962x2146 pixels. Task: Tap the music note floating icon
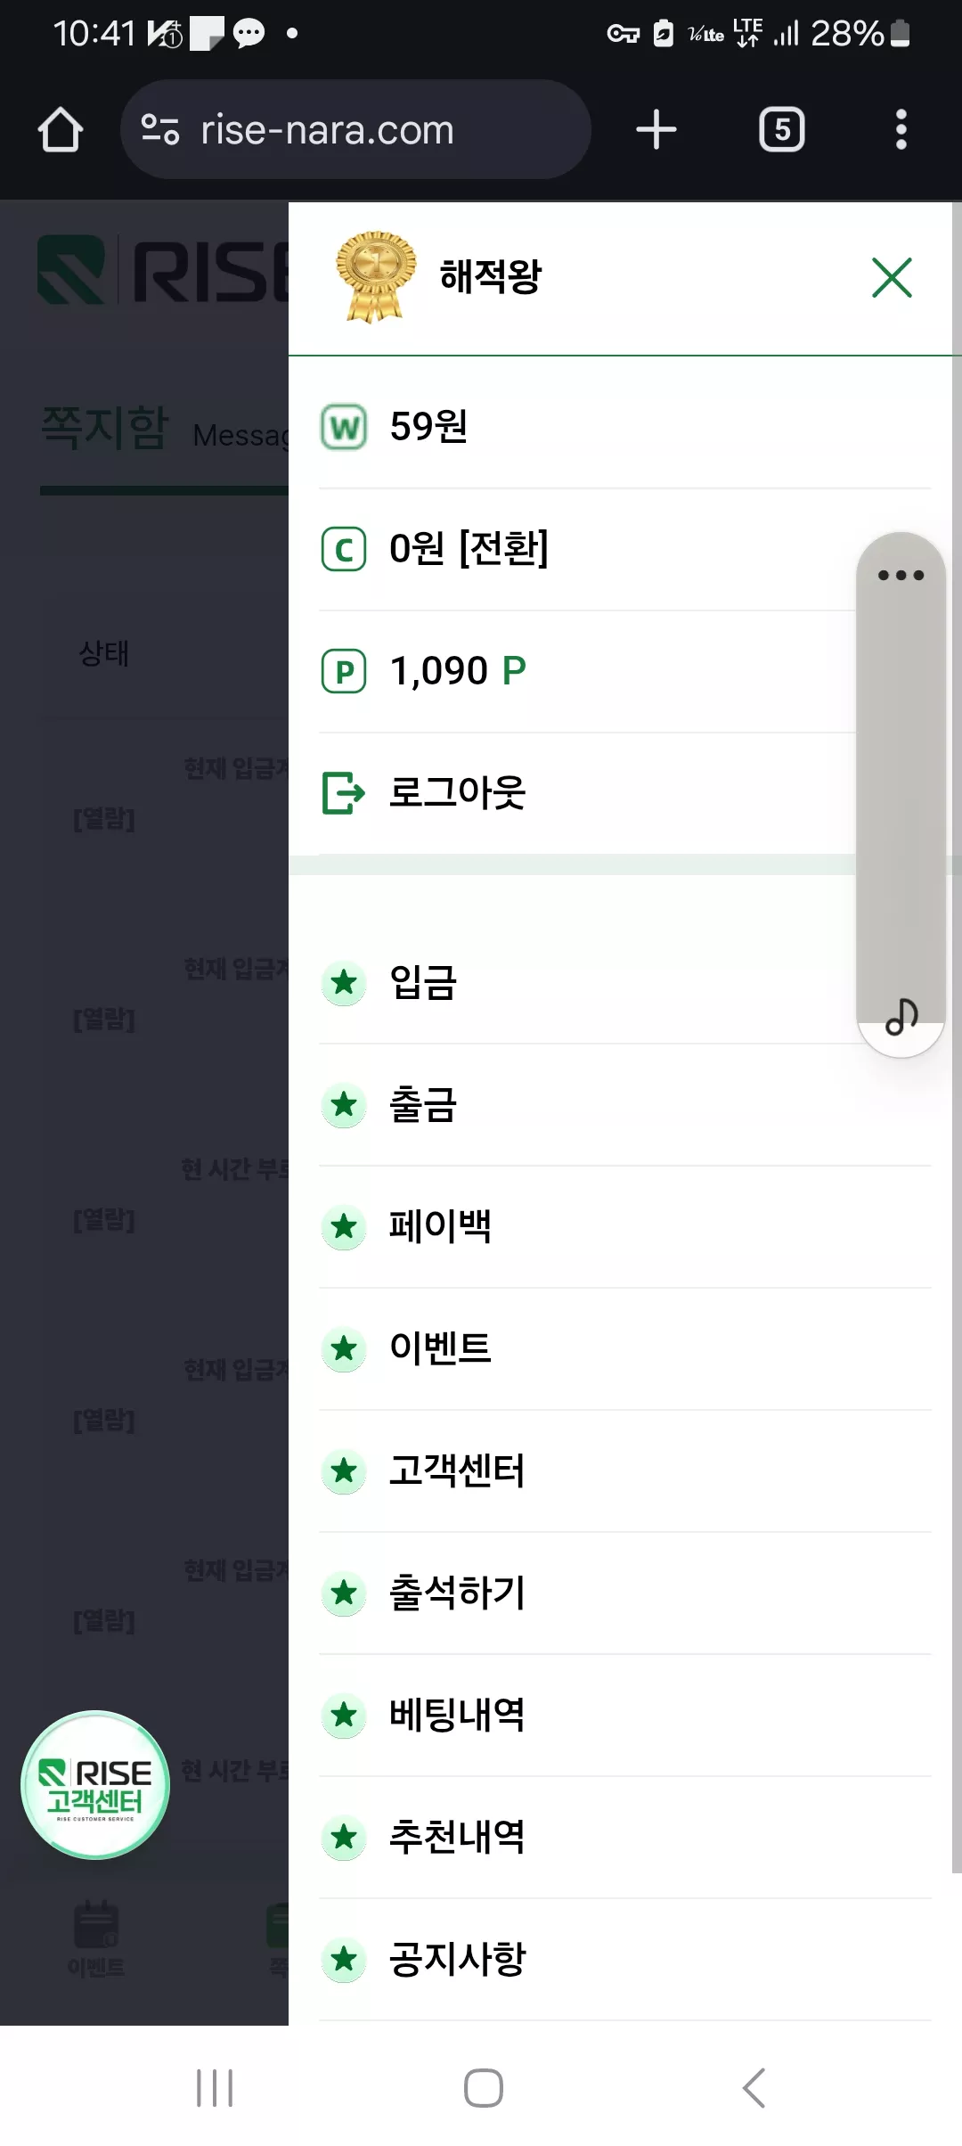901,1016
